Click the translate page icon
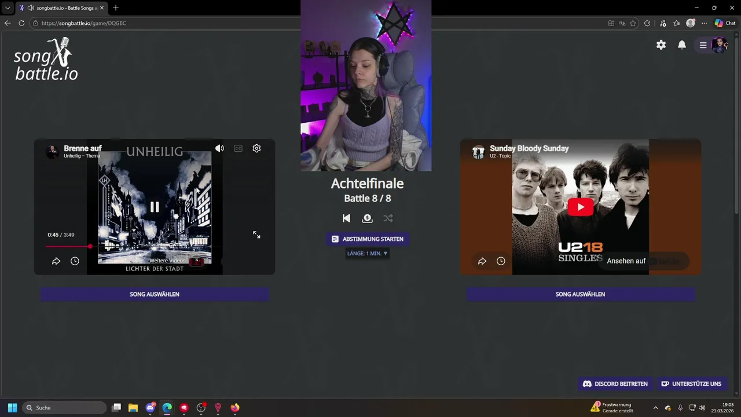 622,23
